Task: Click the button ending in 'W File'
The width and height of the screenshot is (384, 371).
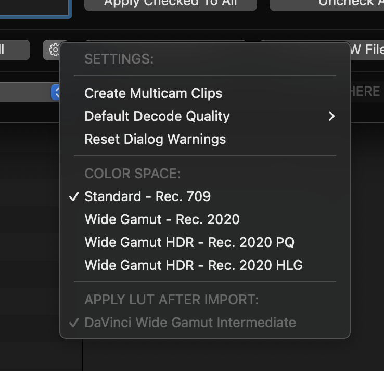Action: (x=366, y=50)
